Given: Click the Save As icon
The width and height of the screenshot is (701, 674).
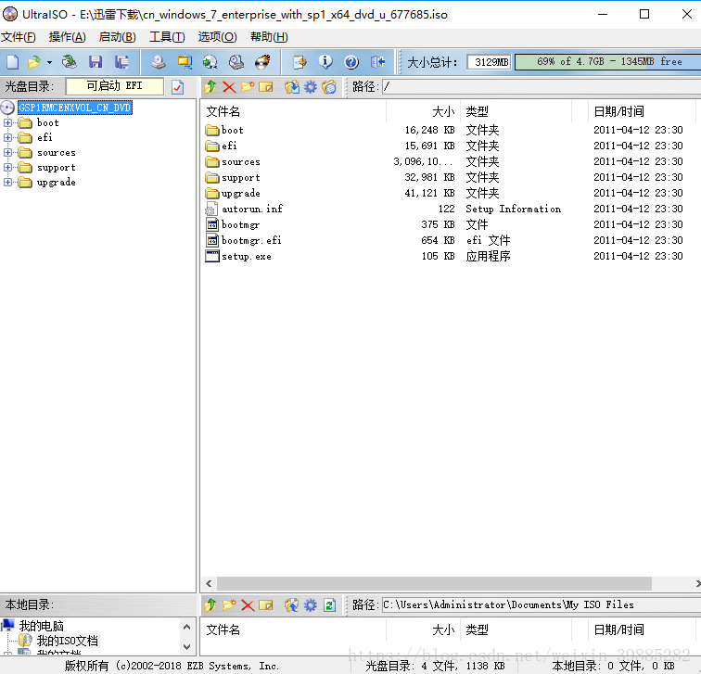Looking at the screenshot, I should point(121,62).
